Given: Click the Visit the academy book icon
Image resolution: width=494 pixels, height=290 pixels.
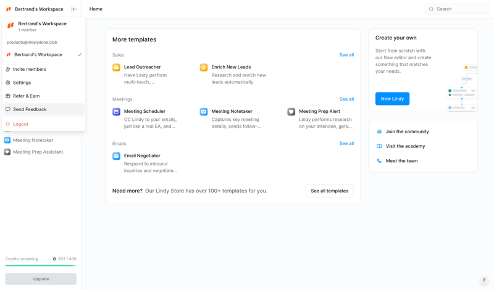Looking at the screenshot, I should pyautogui.click(x=379, y=146).
